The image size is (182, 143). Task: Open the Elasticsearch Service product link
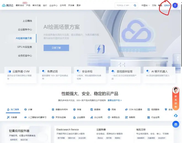68,129
